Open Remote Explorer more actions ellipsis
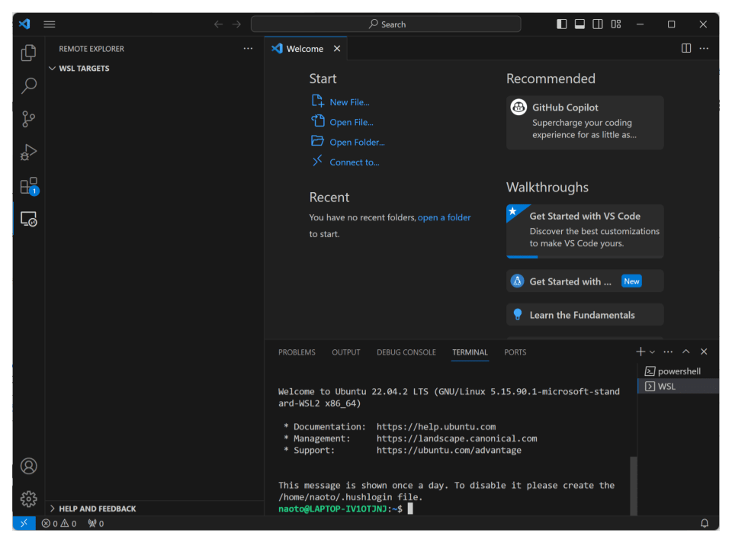 (248, 49)
